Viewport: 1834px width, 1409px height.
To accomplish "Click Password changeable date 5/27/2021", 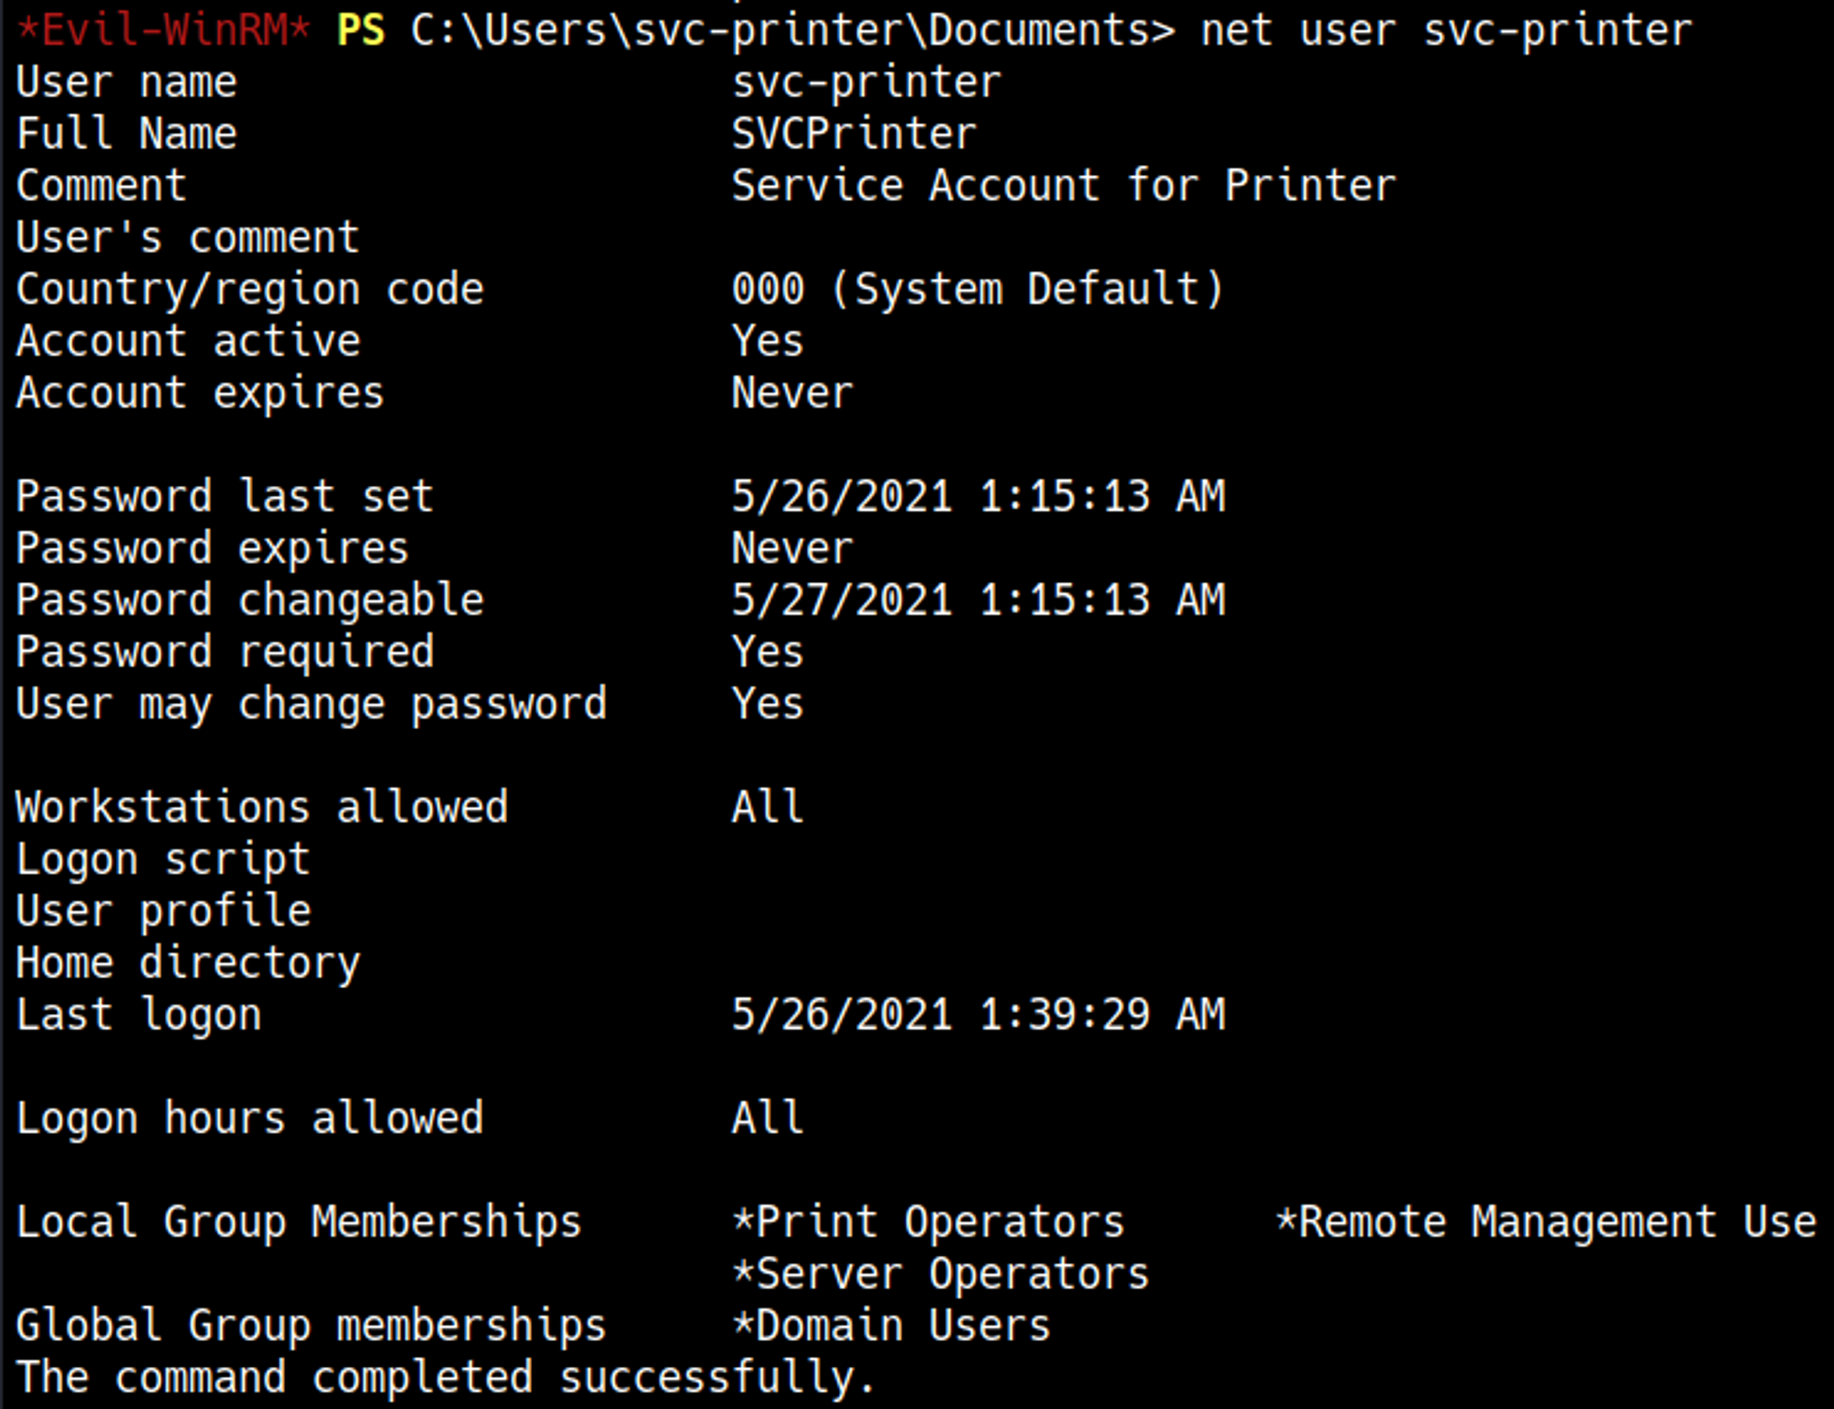I will tap(842, 600).
